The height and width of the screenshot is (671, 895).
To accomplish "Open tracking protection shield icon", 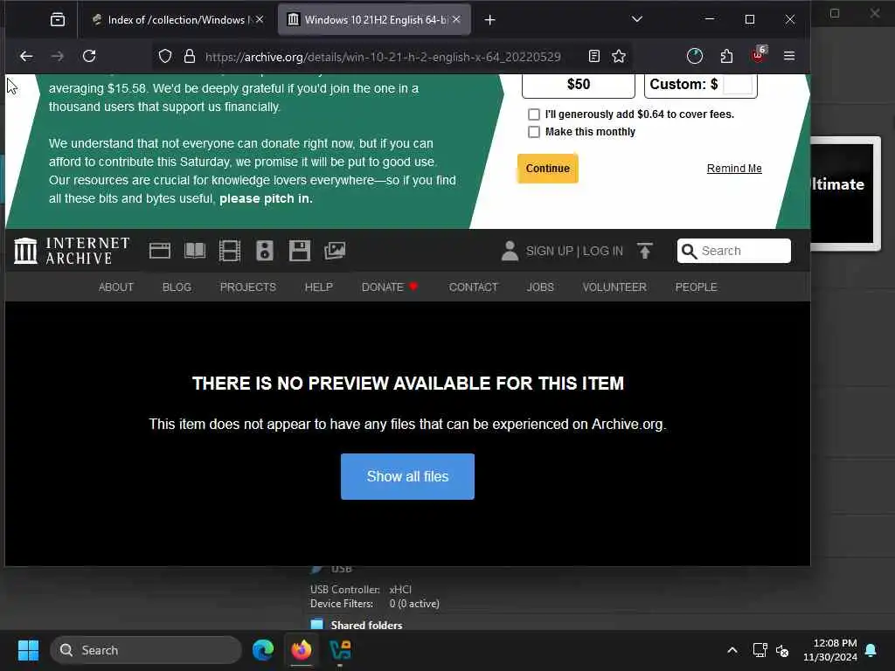I will 165,56.
